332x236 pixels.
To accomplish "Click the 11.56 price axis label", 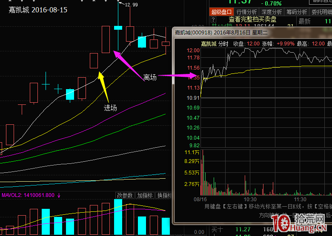I will tap(193, 68).
